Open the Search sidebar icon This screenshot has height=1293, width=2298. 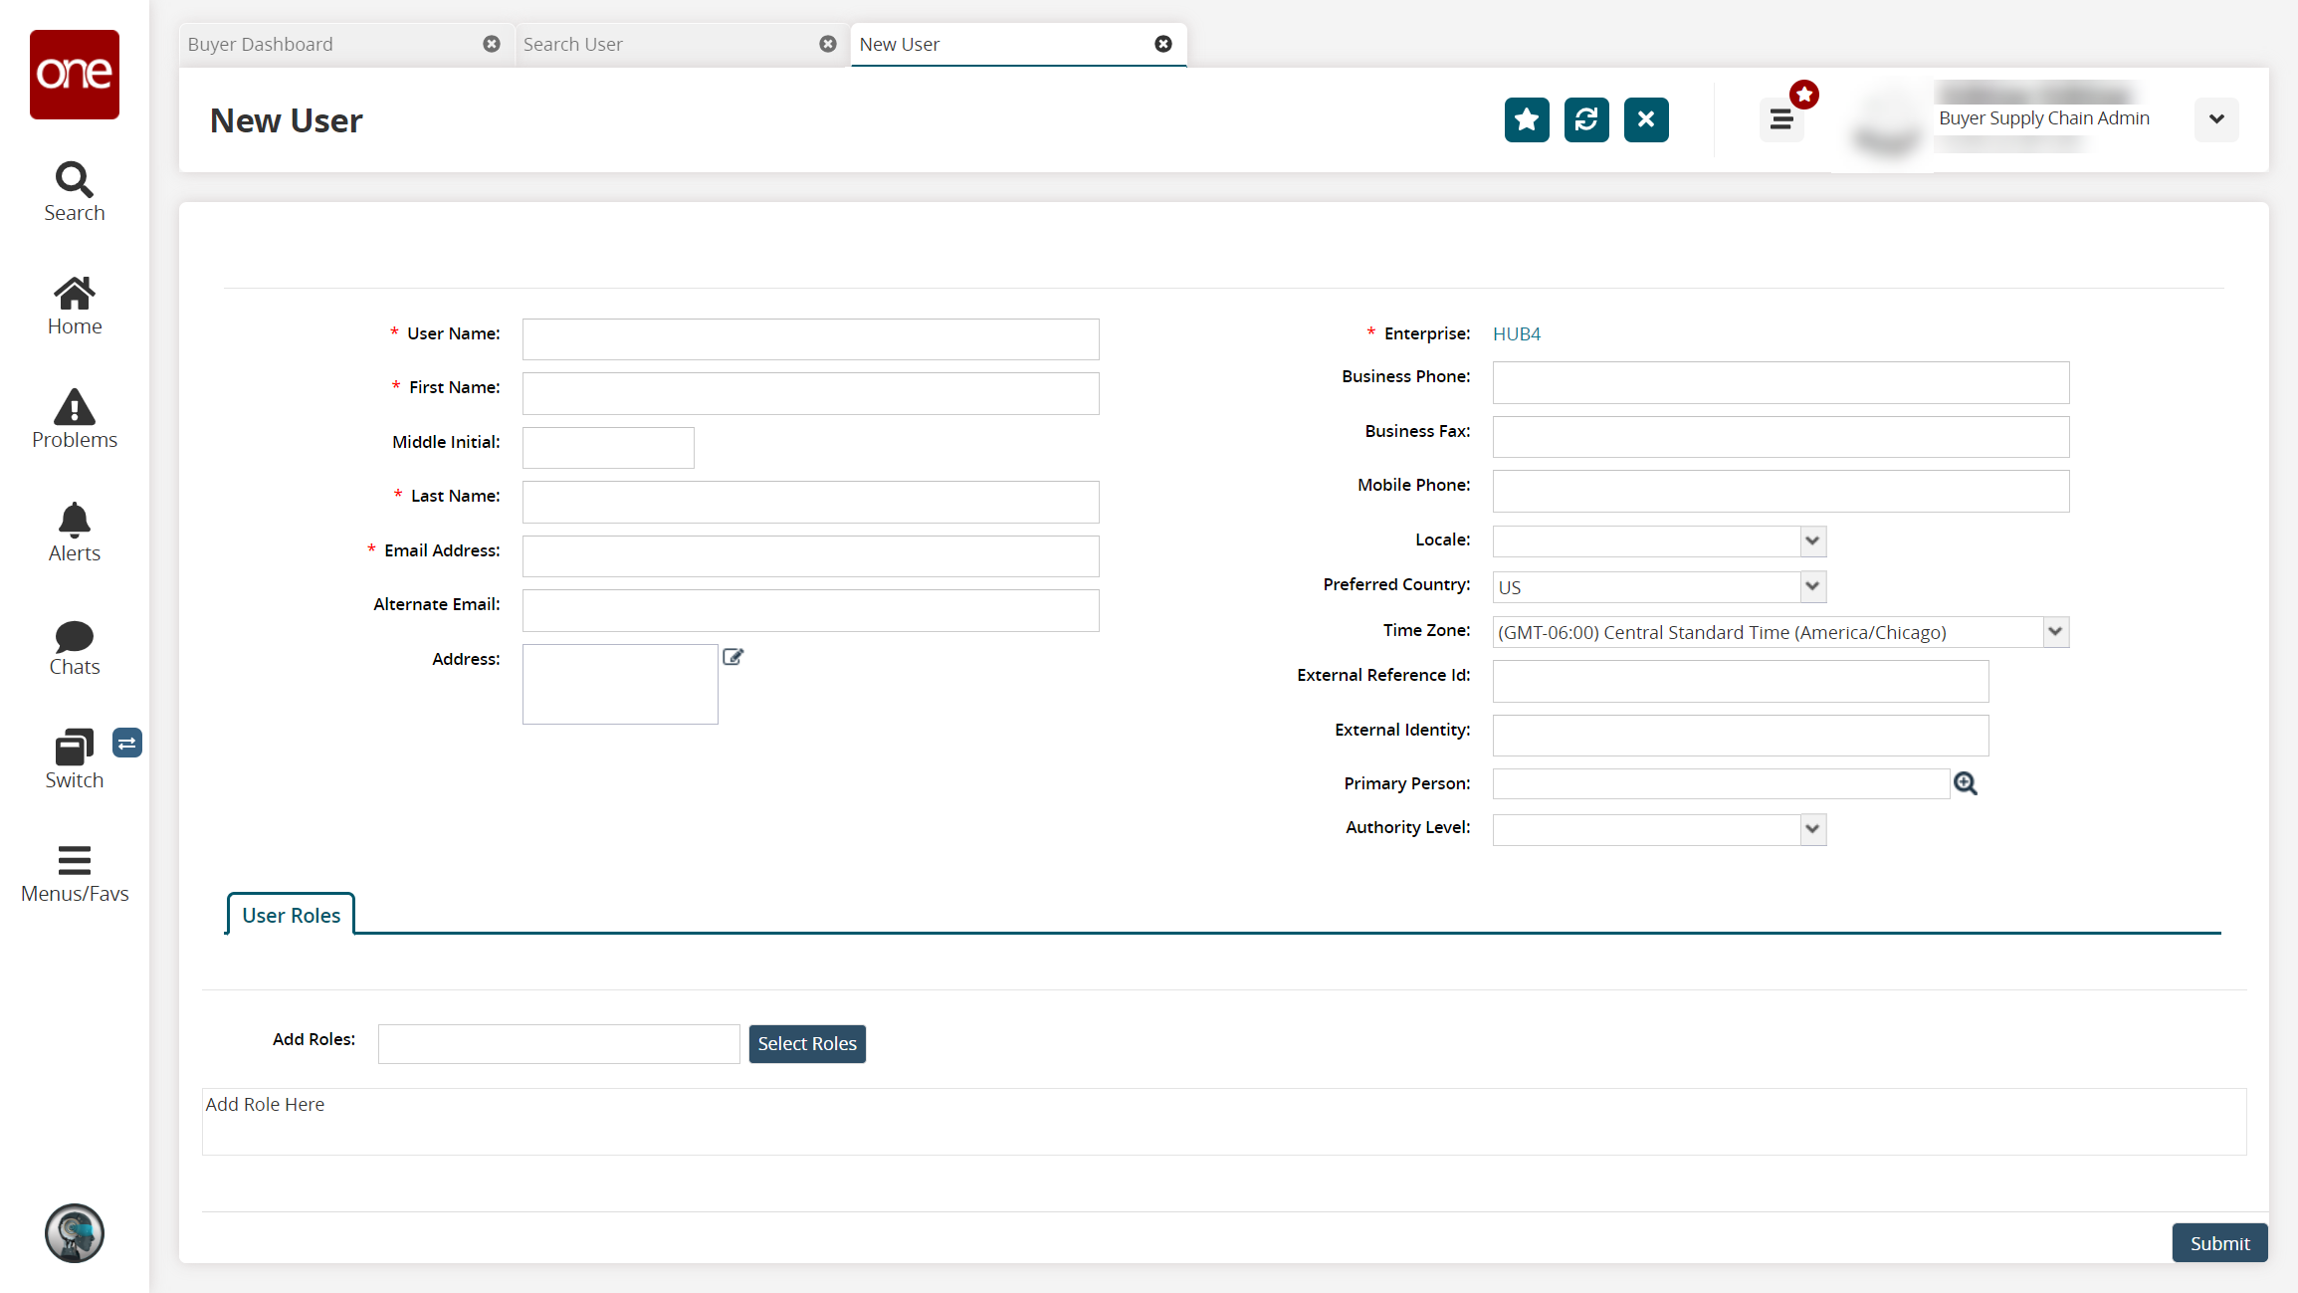(74, 192)
